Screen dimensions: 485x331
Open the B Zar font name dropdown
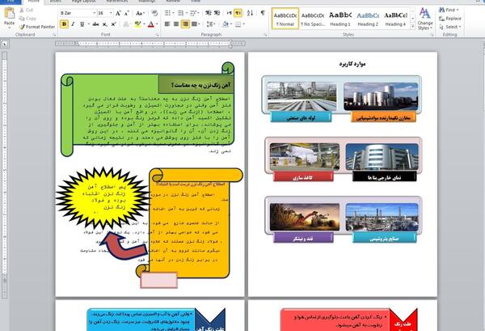(x=94, y=13)
